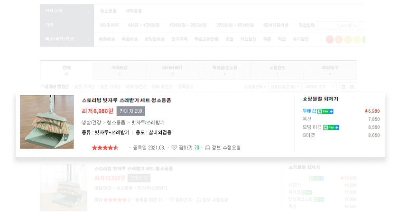The width and height of the screenshot is (408, 218).
Task: Enable the 추가할인 filter
Action: (301, 39)
